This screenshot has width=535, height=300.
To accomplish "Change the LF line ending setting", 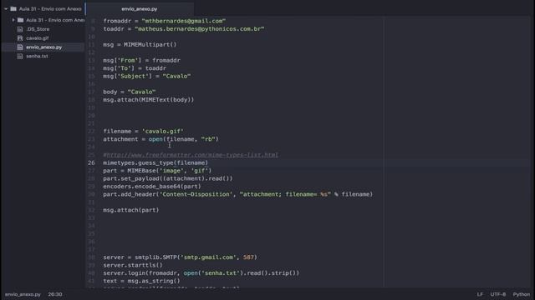I will [x=480, y=294].
